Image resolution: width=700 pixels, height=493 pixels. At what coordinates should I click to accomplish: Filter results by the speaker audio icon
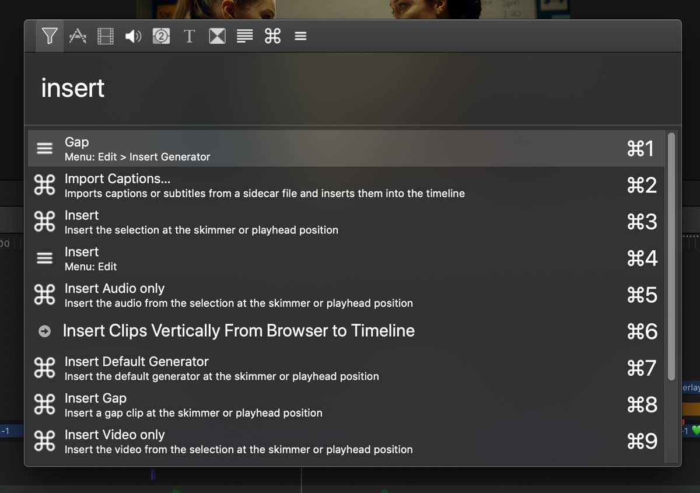tap(134, 36)
